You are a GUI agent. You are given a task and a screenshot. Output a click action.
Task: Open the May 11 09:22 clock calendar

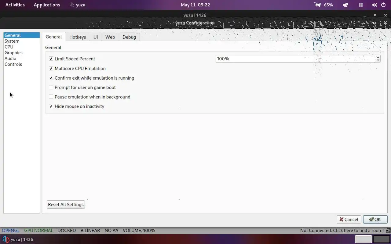195,5
